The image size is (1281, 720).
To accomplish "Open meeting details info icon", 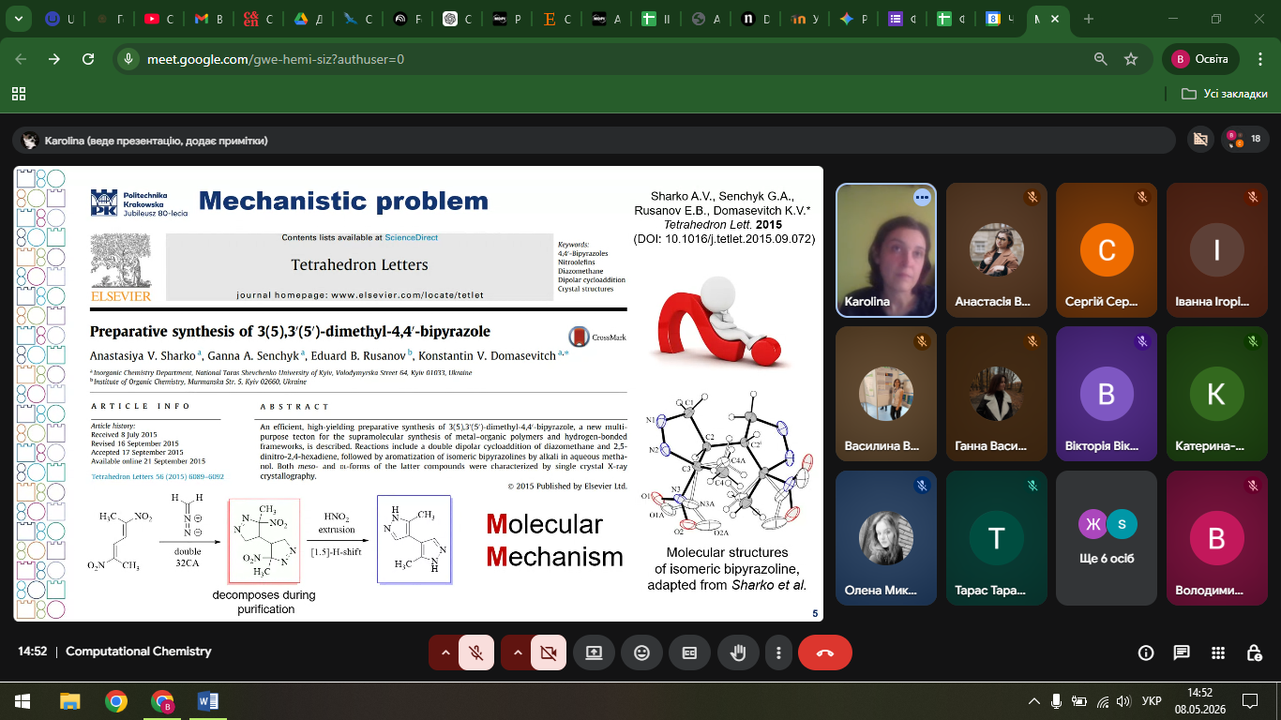I will [1145, 653].
